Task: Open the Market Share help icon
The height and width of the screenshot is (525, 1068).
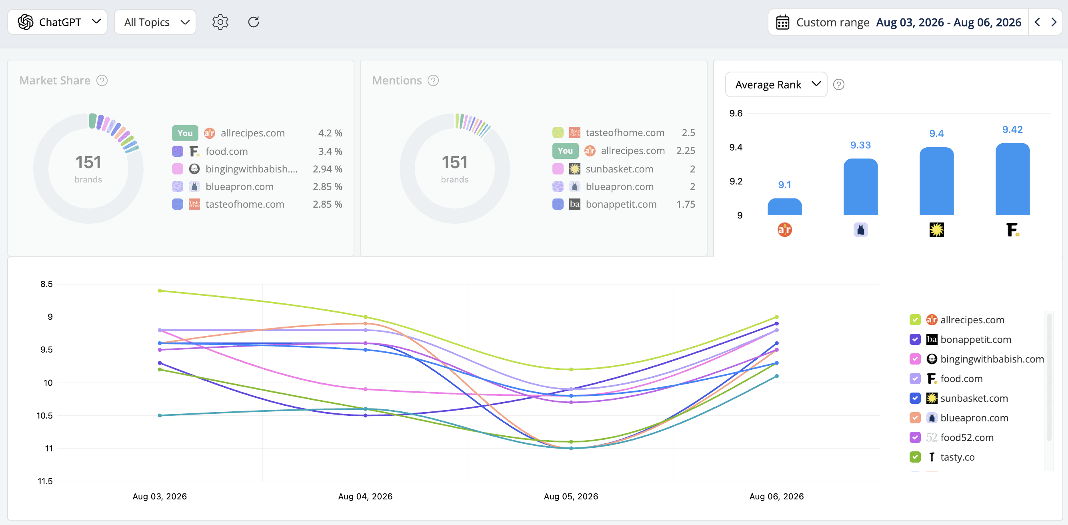Action: point(102,80)
